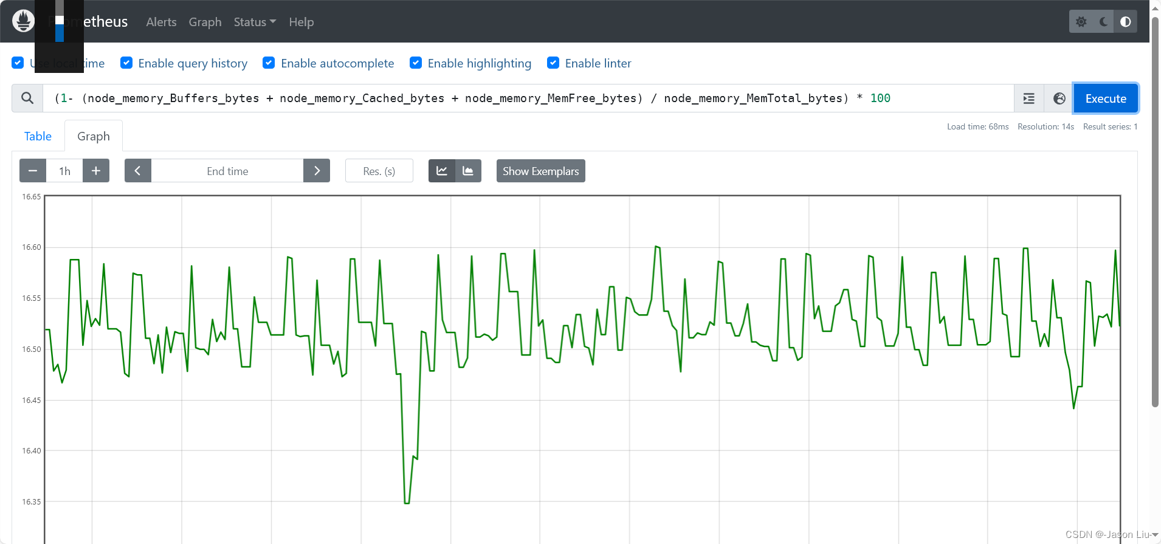Increase the time range with plus
This screenshot has height=544, width=1161.
(96, 171)
